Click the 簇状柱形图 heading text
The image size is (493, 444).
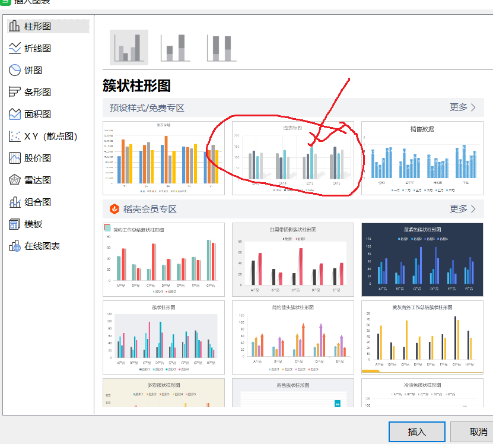136,85
